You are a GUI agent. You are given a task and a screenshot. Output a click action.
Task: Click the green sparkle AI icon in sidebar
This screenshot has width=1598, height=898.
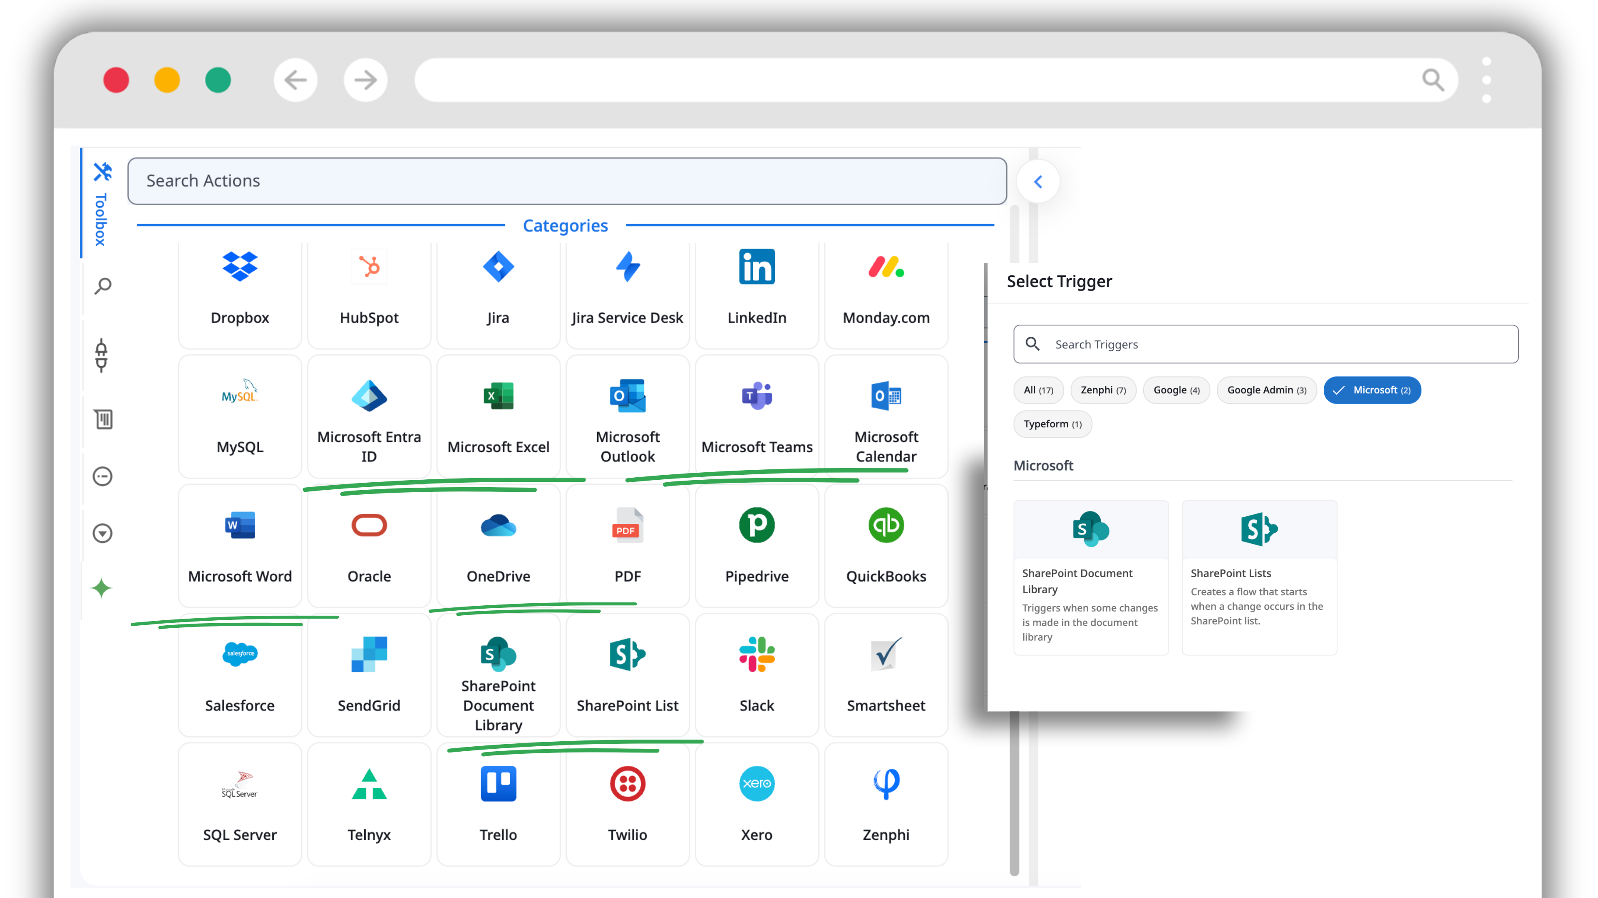point(102,587)
